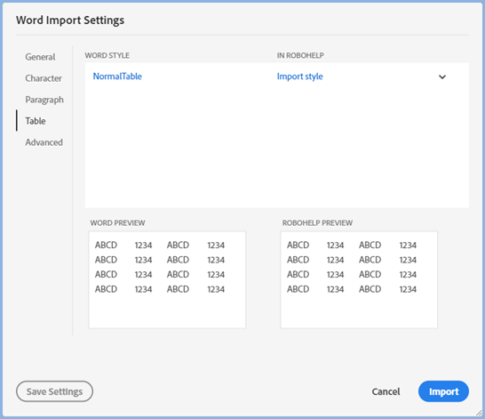Click the resize grip in dialog corner
485x419 pixels.
click(x=479, y=413)
